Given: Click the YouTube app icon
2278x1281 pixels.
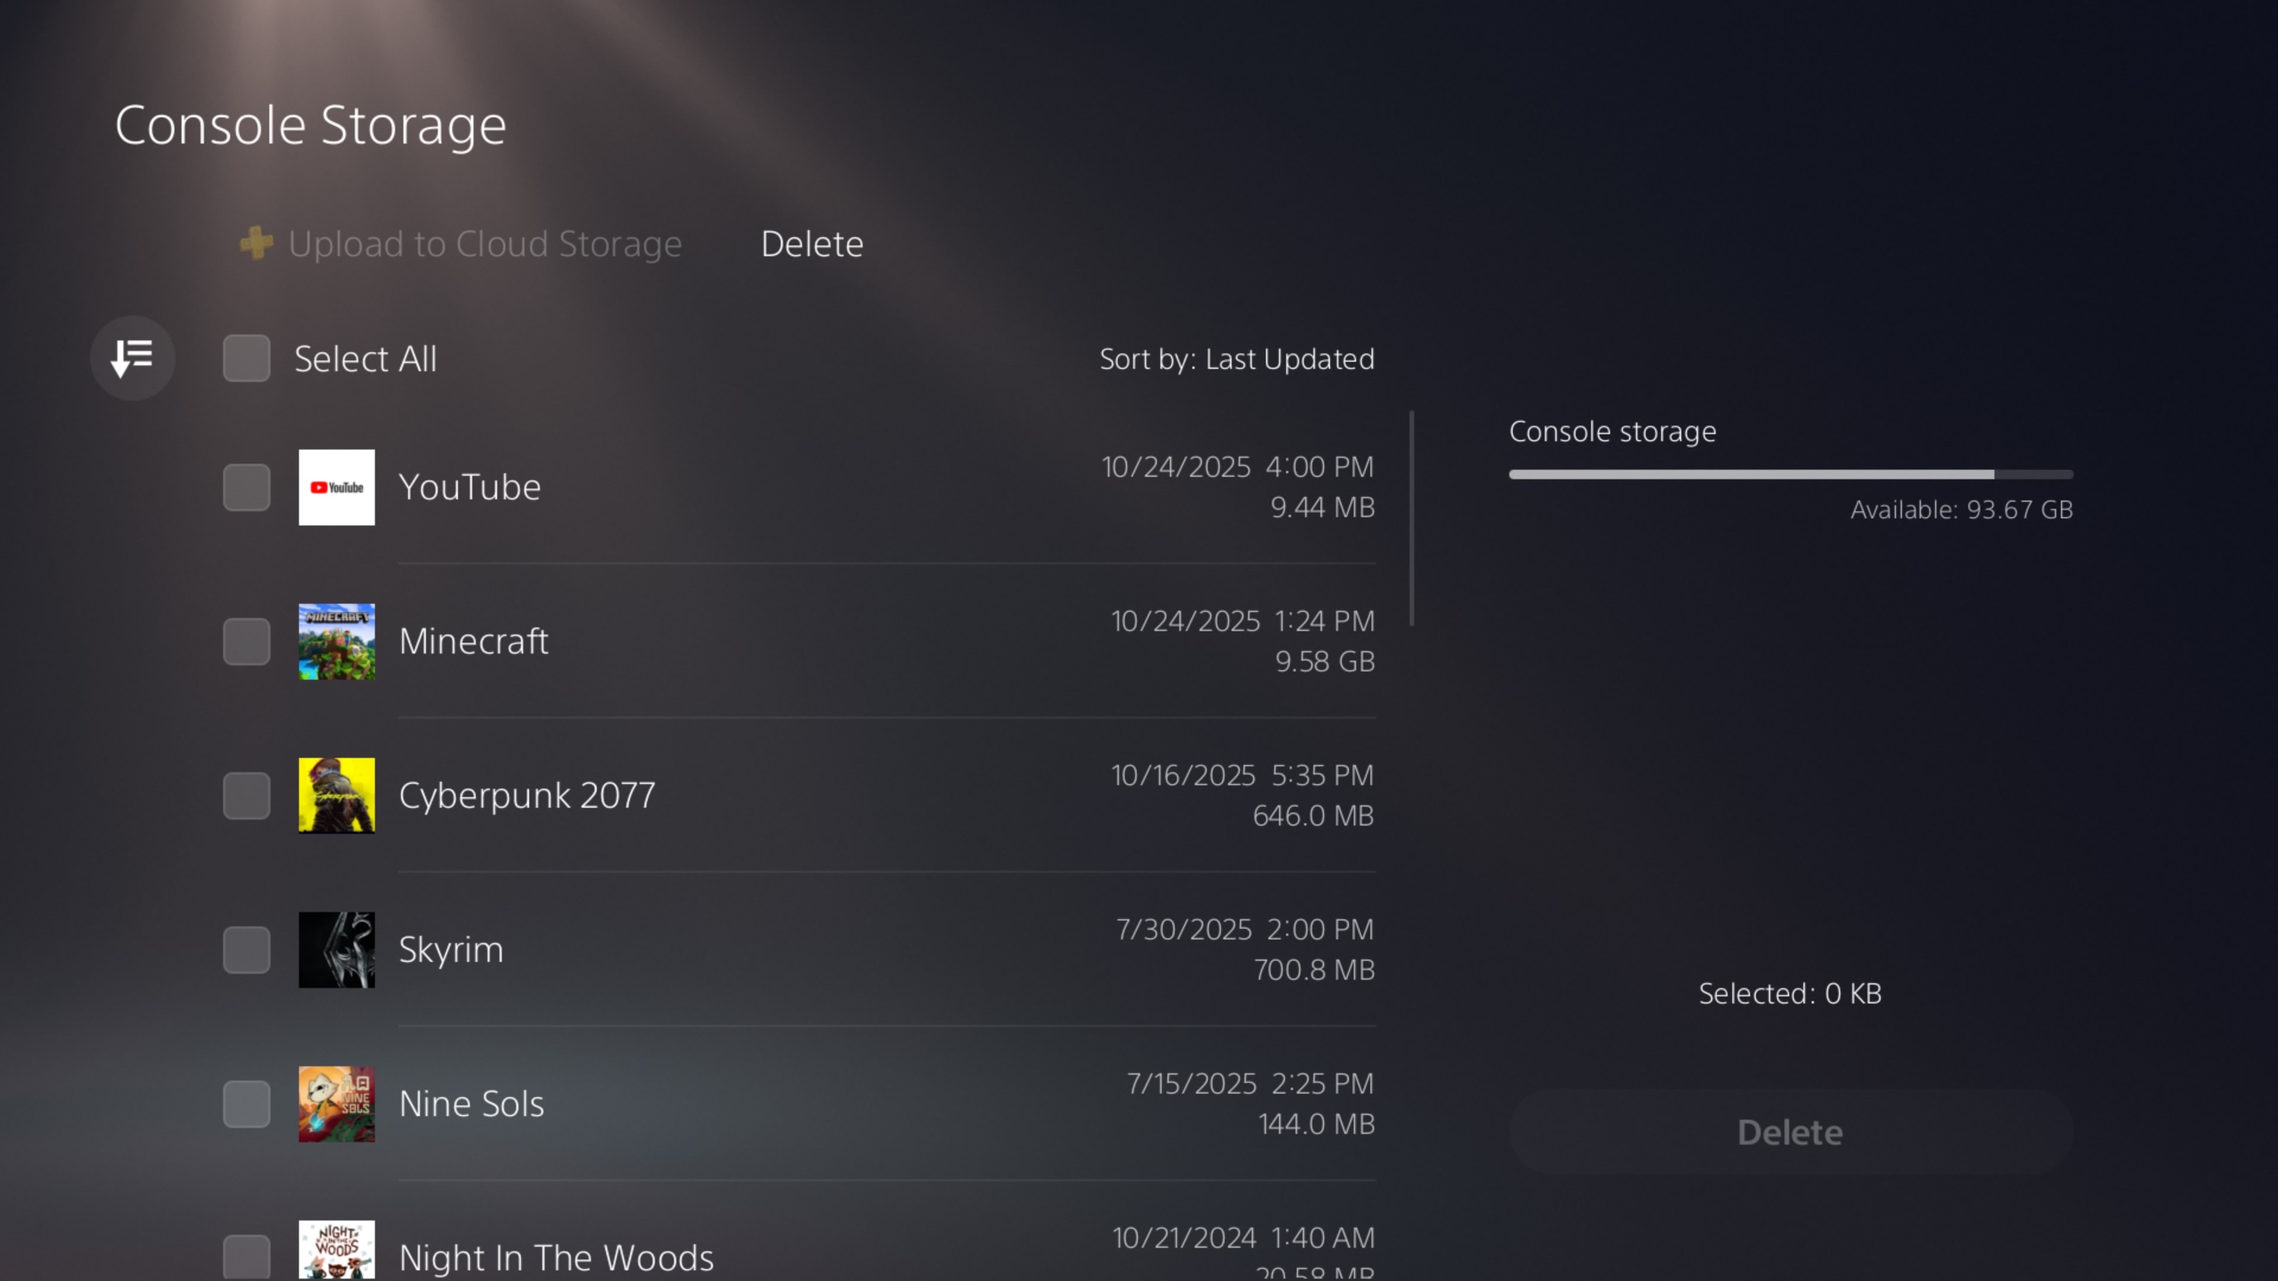Looking at the screenshot, I should [x=336, y=487].
